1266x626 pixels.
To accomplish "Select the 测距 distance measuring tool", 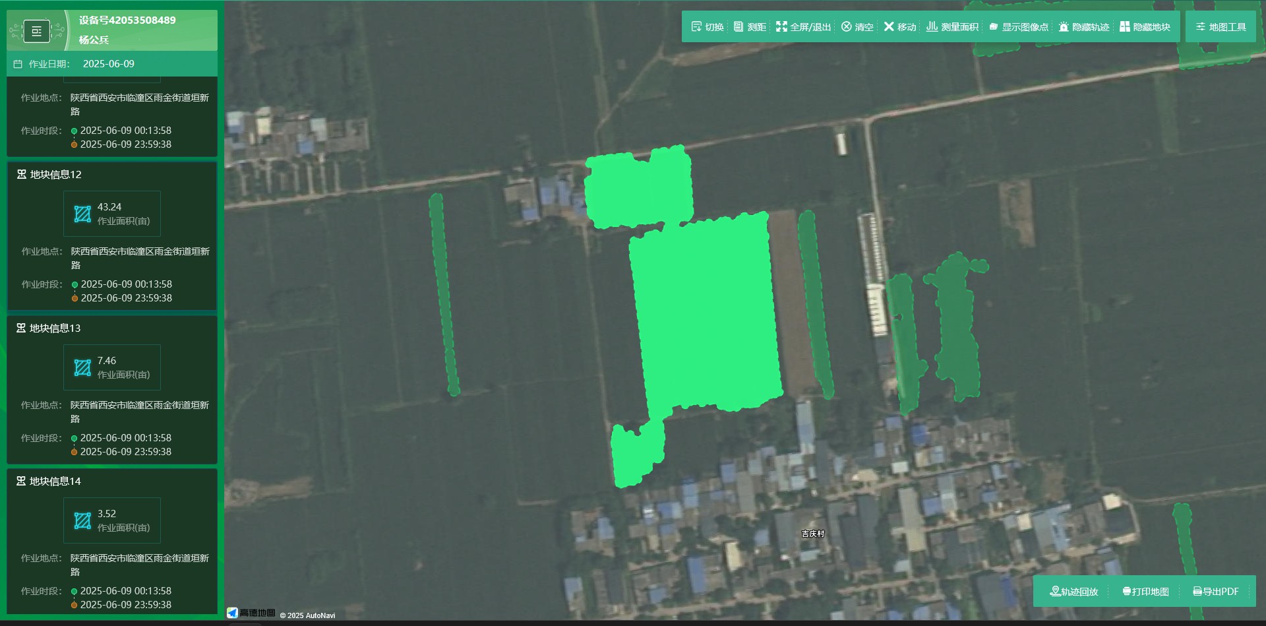I will 750,27.
